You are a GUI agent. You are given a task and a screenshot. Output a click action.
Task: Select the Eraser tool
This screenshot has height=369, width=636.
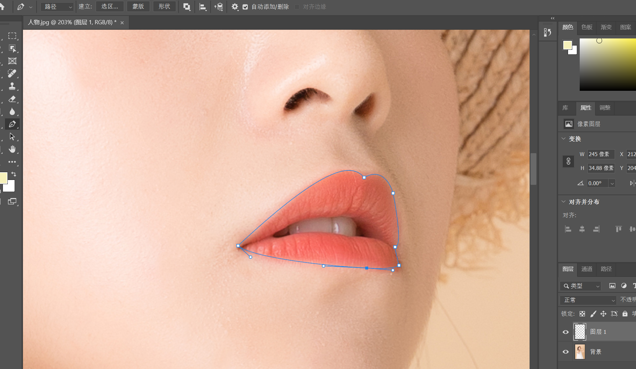click(x=12, y=99)
